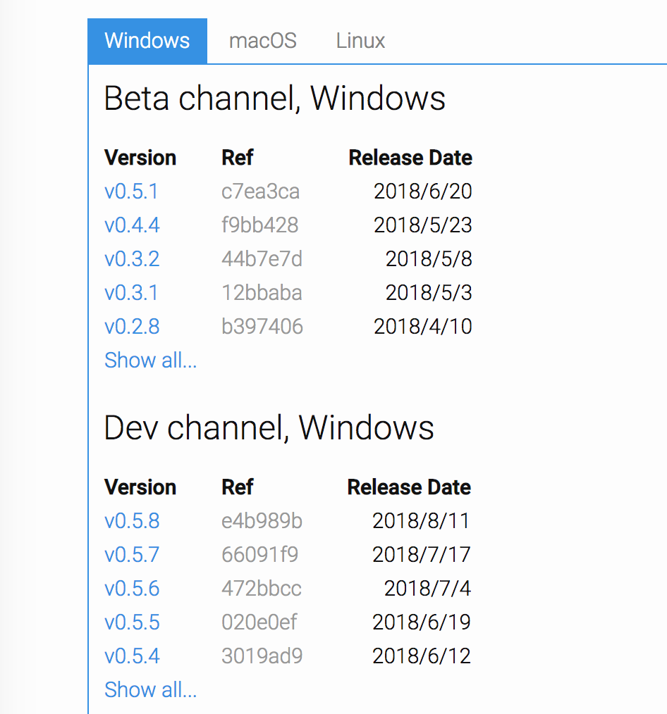Screen dimensions: 667x714
Task: Click Dev release v0.5.7
Action: pyautogui.click(x=132, y=555)
